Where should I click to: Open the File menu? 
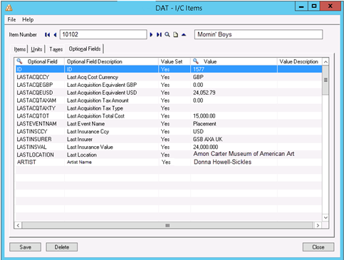[11, 19]
